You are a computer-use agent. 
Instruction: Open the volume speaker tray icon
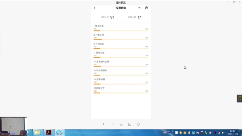click(223, 133)
